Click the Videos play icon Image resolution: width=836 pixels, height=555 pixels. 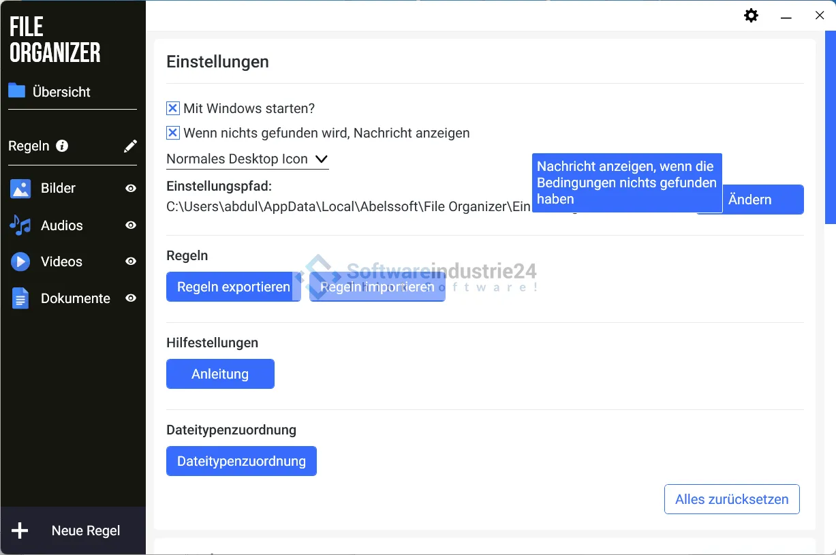click(20, 261)
